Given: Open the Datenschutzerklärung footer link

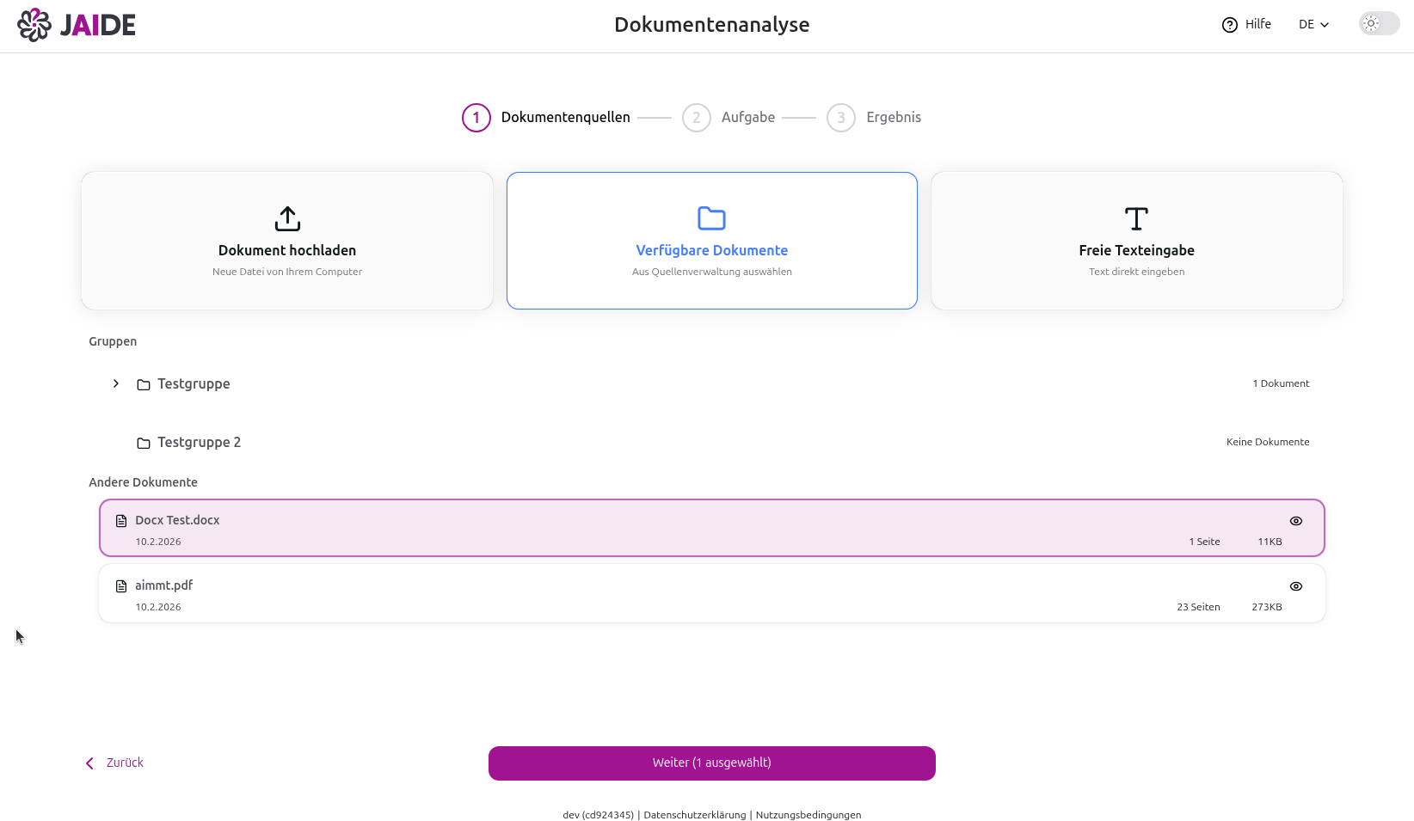Looking at the screenshot, I should pyautogui.click(x=694, y=815).
